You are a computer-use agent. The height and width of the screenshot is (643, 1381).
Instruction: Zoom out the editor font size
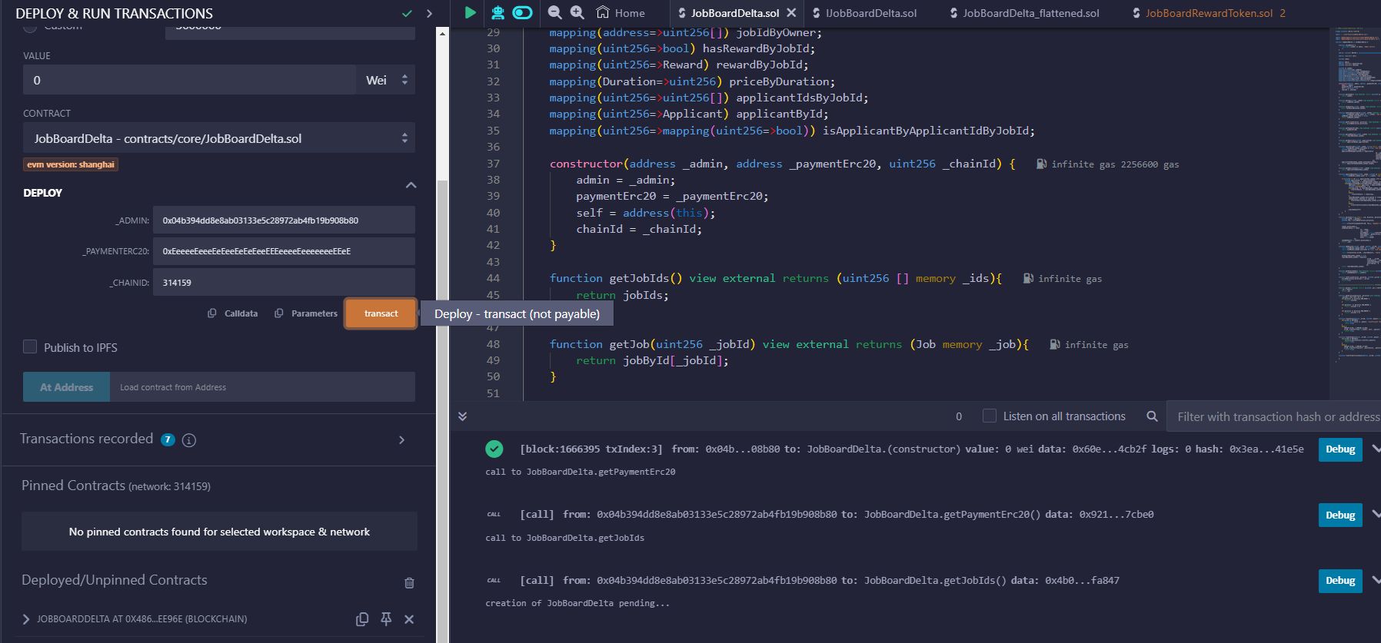click(554, 12)
